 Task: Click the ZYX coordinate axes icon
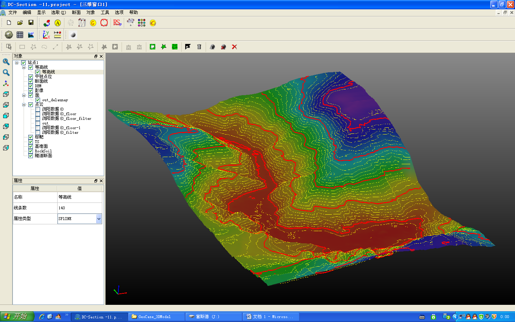[x=46, y=35]
